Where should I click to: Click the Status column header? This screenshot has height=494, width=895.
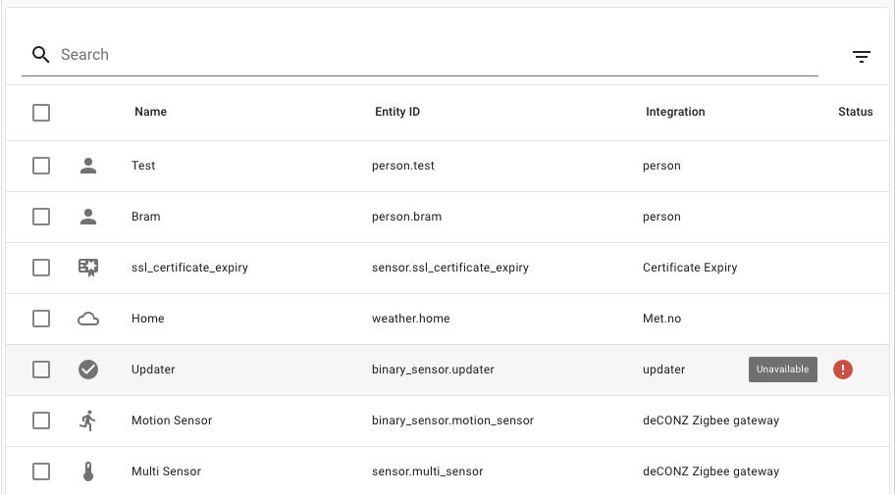point(855,112)
